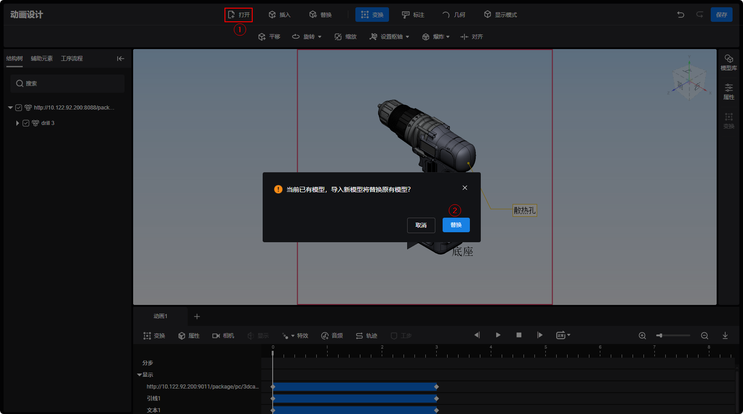
Task: Click the 替换 confirm button in dialog
Action: coord(456,225)
